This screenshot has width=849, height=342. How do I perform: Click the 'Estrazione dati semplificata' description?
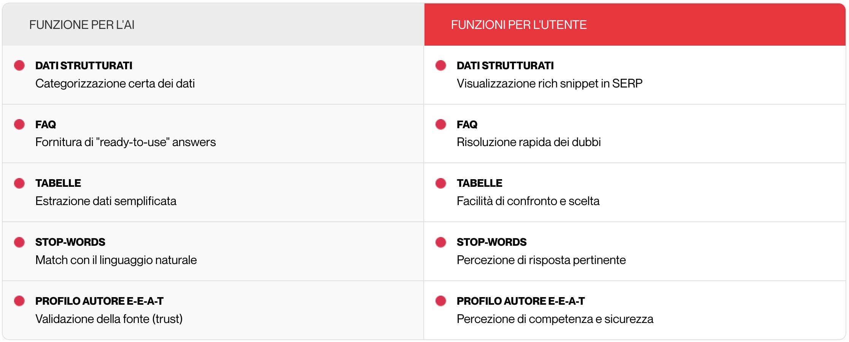pyautogui.click(x=106, y=201)
